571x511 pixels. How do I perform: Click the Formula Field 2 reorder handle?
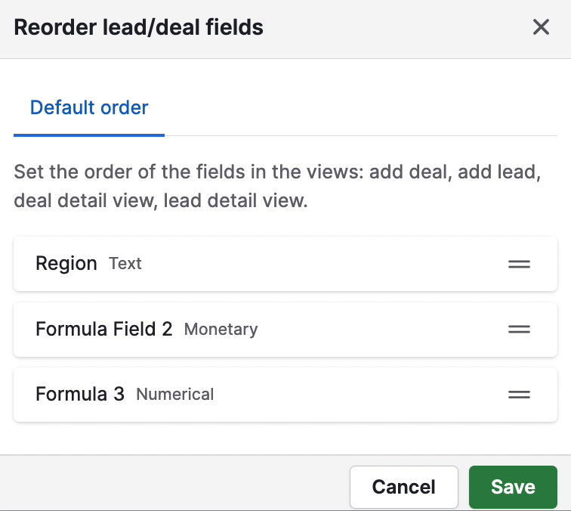point(519,329)
